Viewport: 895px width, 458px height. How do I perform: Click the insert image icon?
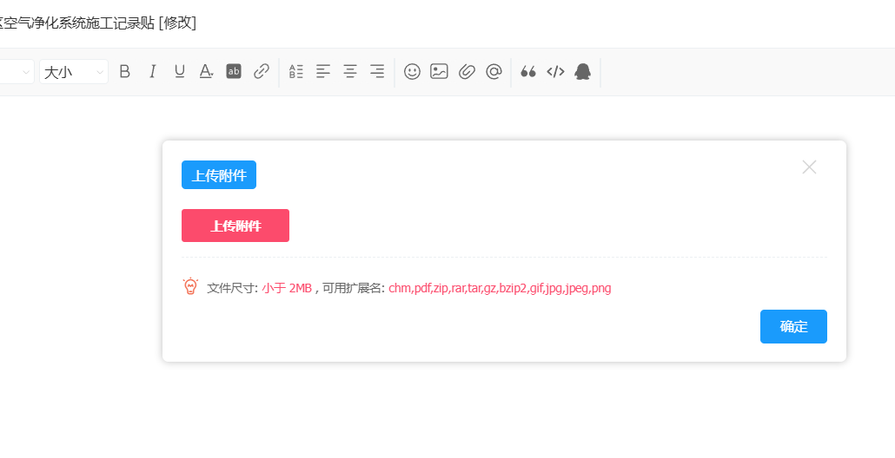click(x=440, y=72)
